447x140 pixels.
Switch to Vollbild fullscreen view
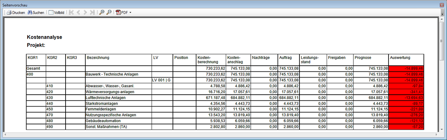(57, 12)
